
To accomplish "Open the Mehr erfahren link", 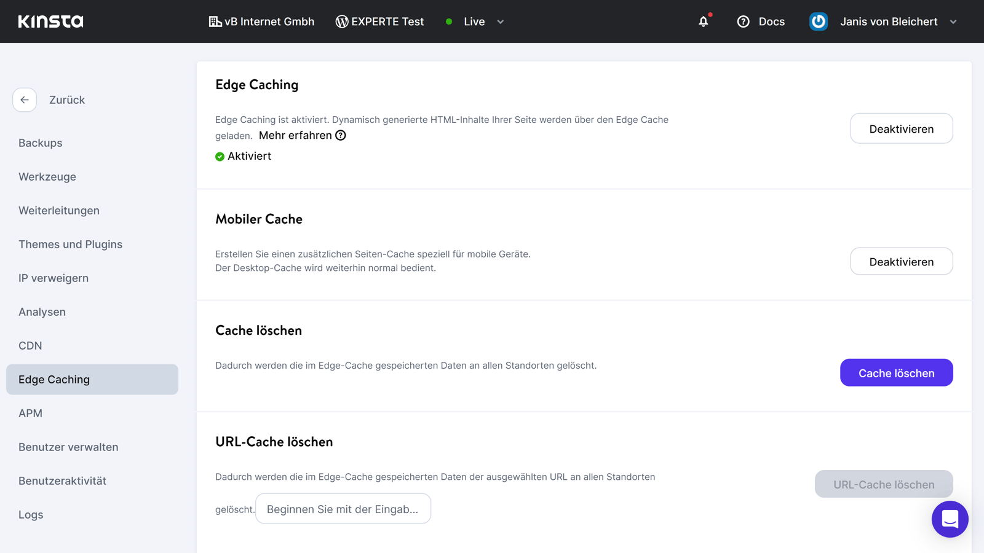I will click(x=294, y=135).
